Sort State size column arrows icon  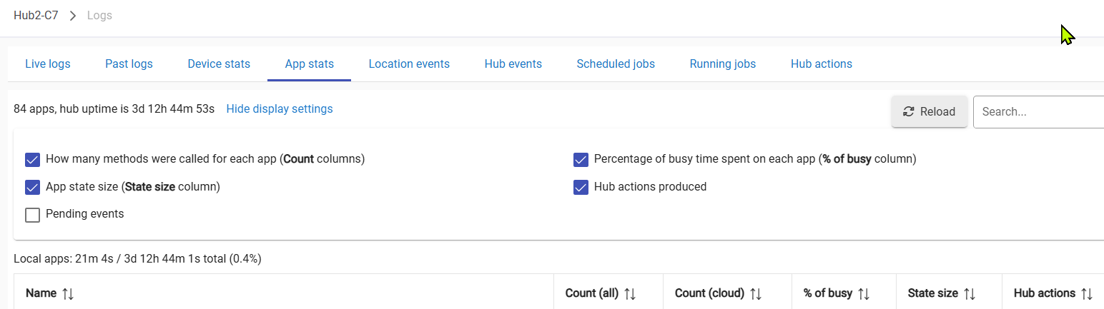(969, 293)
